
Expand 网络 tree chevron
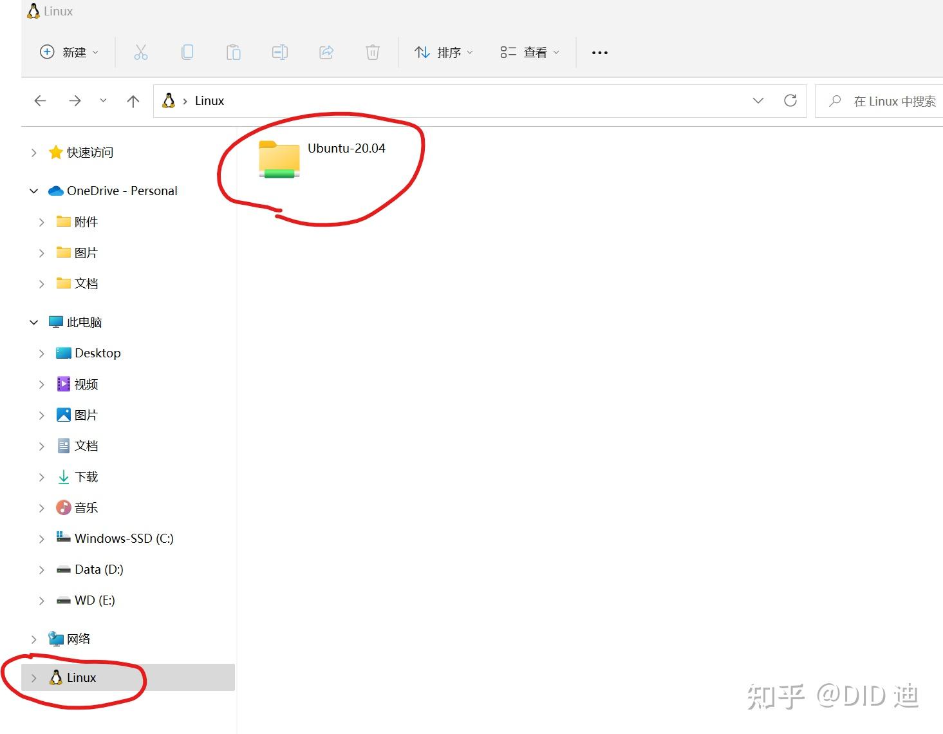[33, 639]
